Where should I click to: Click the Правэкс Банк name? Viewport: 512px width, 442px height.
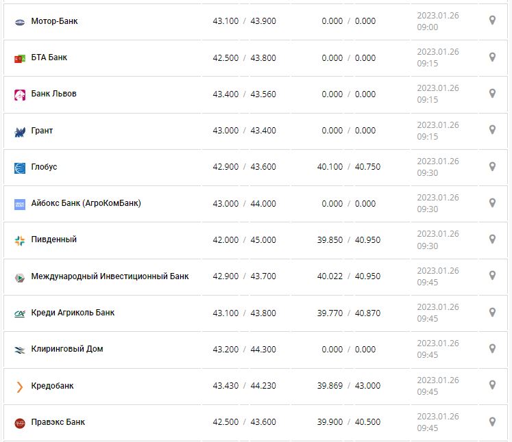click(x=58, y=421)
